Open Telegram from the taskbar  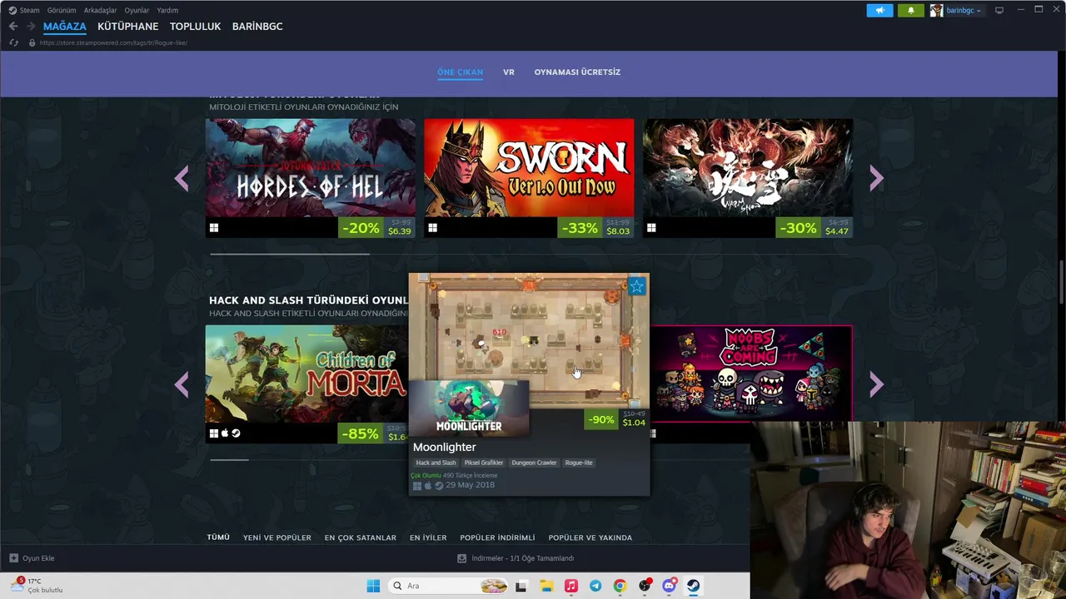tap(595, 586)
